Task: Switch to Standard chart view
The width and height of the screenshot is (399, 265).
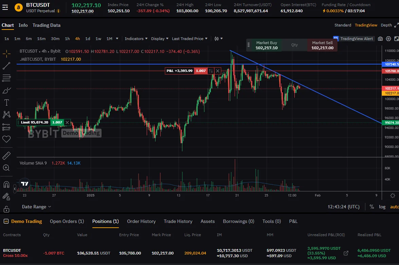Action: coord(343,25)
